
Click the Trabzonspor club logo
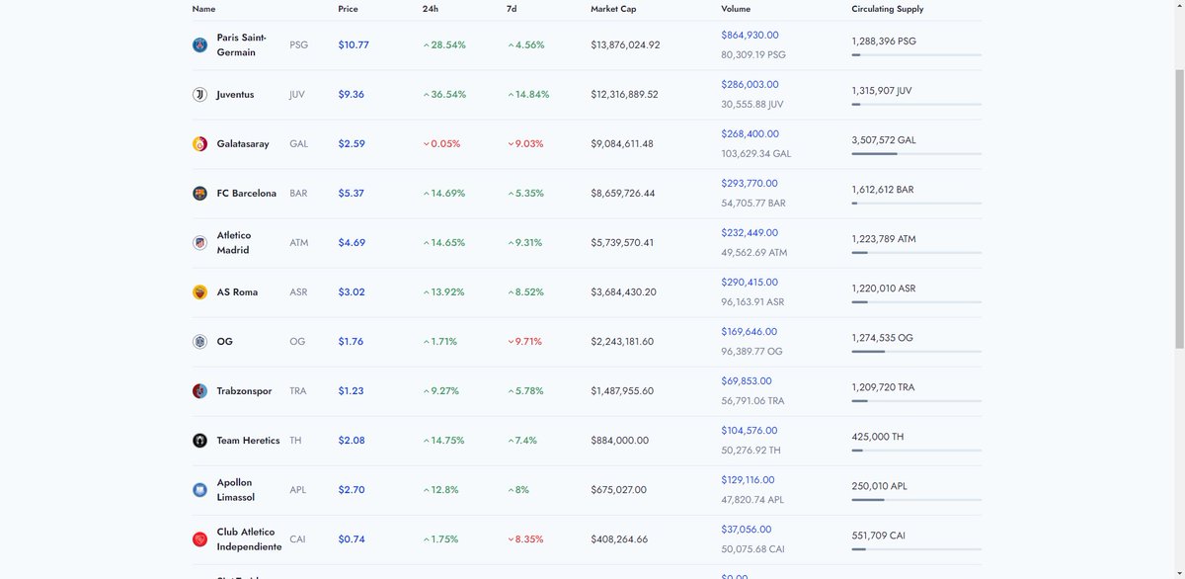coord(199,391)
